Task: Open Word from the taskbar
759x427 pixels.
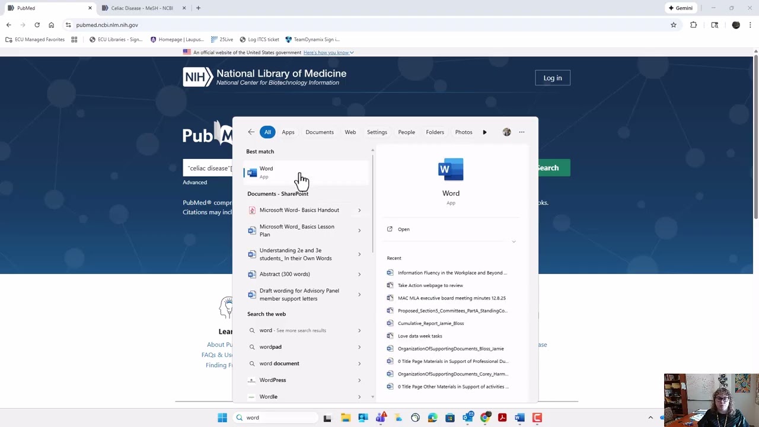Action: pyautogui.click(x=519, y=418)
